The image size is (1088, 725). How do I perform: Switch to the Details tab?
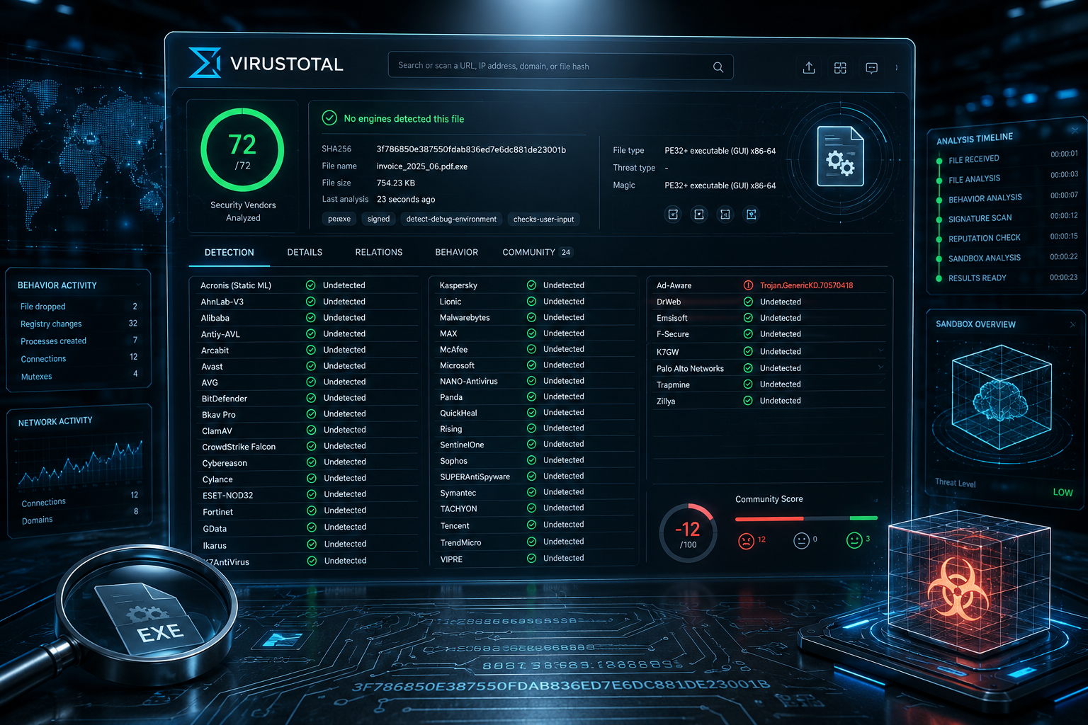tap(305, 253)
